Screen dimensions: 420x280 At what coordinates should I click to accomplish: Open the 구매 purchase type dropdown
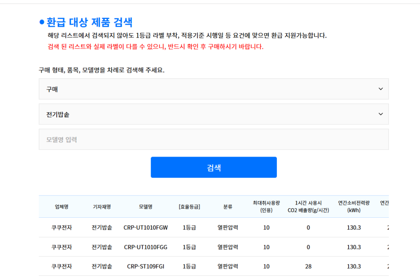(x=213, y=89)
